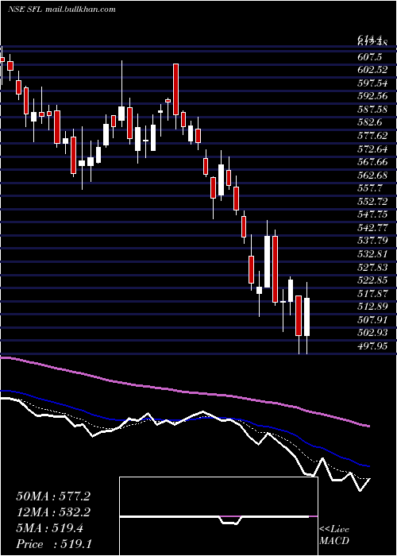Click the Price : 519.1 readout
The width and height of the screenshot is (397, 556).
[53, 544]
